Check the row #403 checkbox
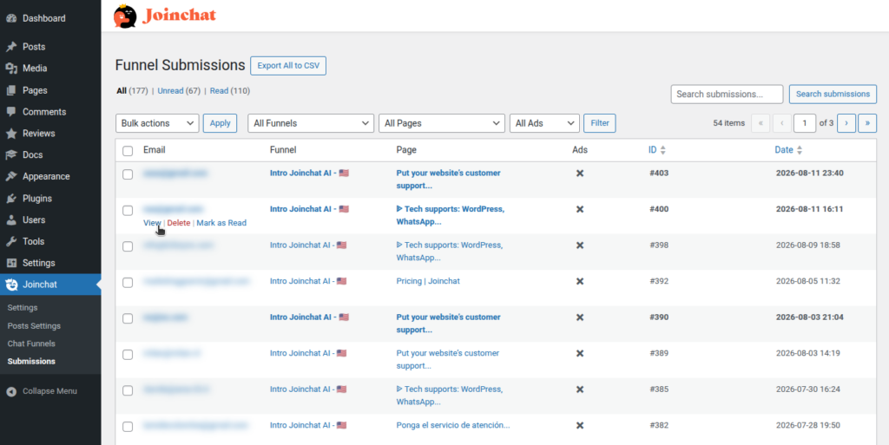This screenshot has width=889, height=445. (128, 174)
